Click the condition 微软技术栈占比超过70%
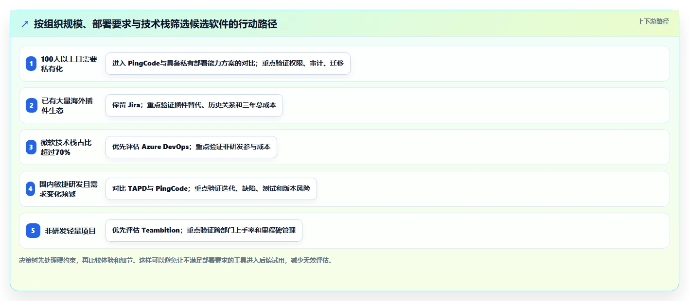The height and width of the screenshot is (301, 689). [x=66, y=147]
